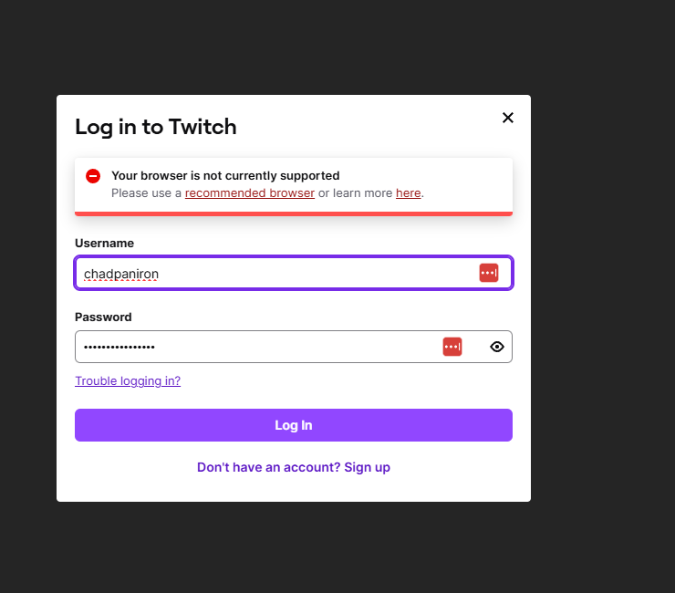675x593 pixels.
Task: Click the red bar under the warning banner
Action: 294,213
